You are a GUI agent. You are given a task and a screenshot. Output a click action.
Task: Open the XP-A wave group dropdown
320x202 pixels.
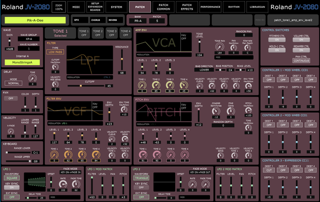(29, 39)
